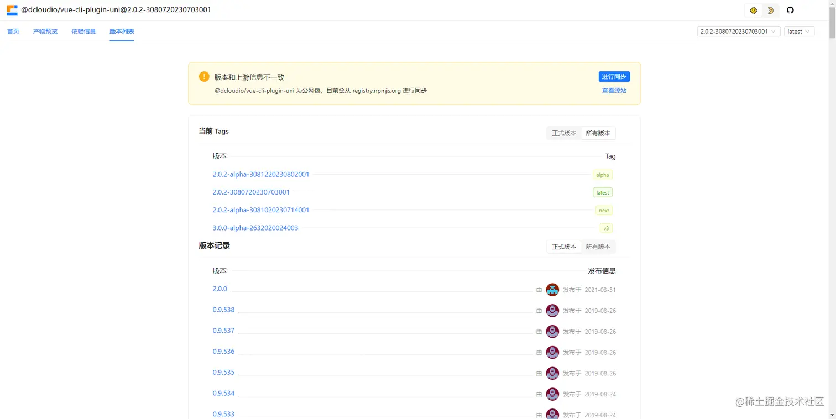The height and width of the screenshot is (419, 836).
Task: Click publisher avatar for version 0.9.537
Action: point(552,332)
